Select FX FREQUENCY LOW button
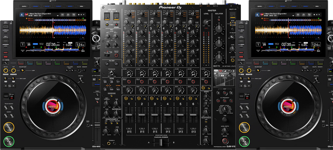The image size is (333, 150). click(x=218, y=101)
